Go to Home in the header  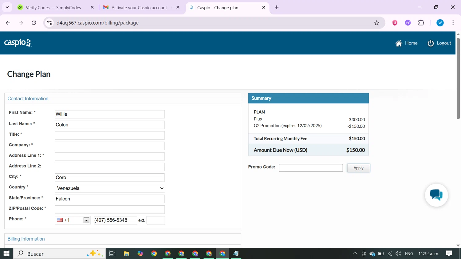click(x=406, y=43)
